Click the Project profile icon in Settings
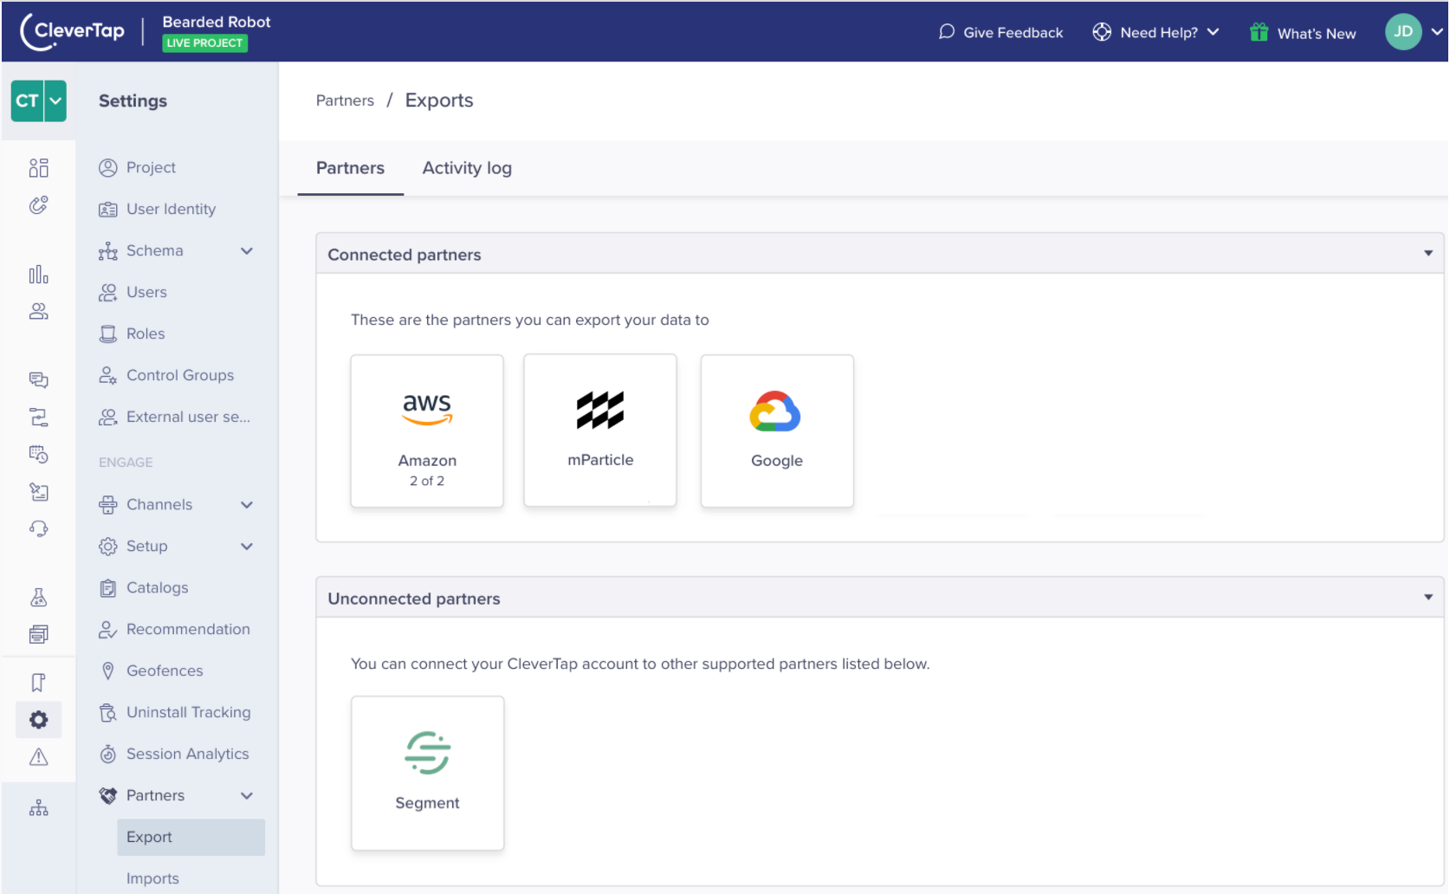 [x=108, y=168]
